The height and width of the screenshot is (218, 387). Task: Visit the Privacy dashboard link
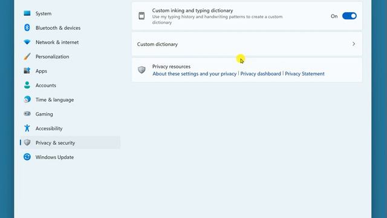(x=261, y=74)
